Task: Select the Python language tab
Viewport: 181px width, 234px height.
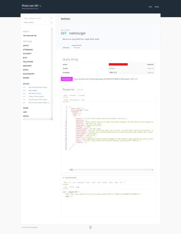Action: point(105,183)
